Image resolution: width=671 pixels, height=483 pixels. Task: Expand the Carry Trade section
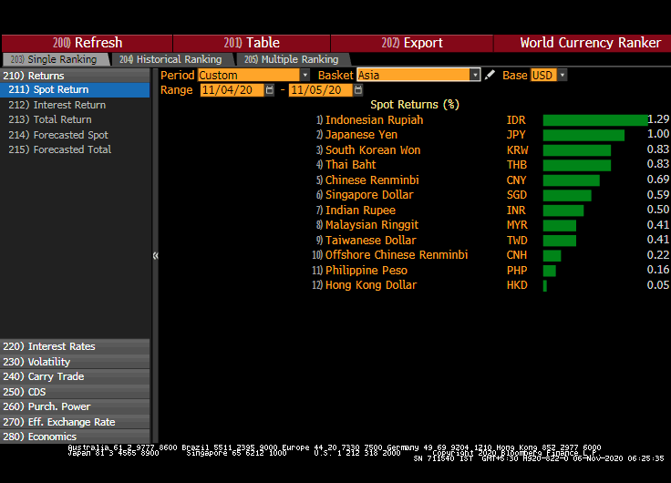[56, 376]
